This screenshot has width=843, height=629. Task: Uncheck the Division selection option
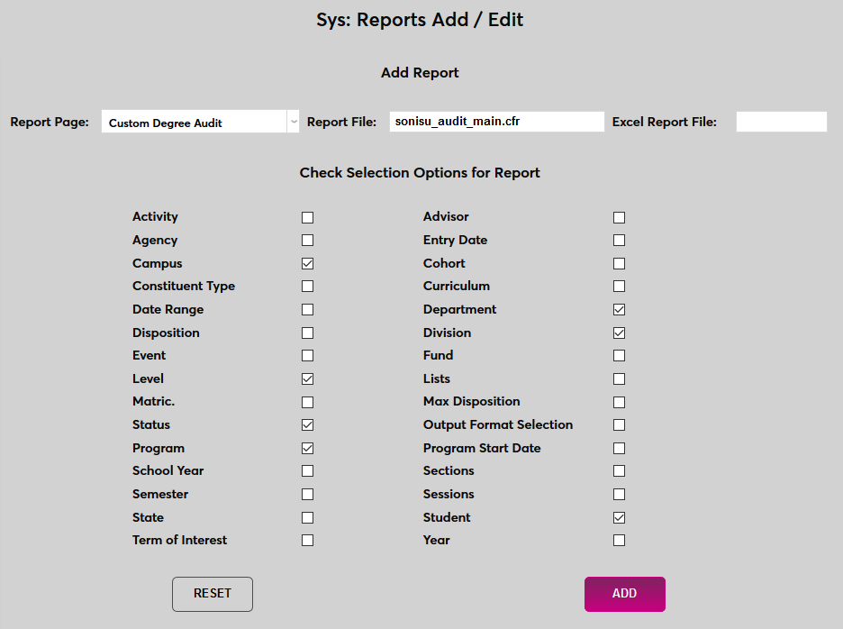coord(619,333)
